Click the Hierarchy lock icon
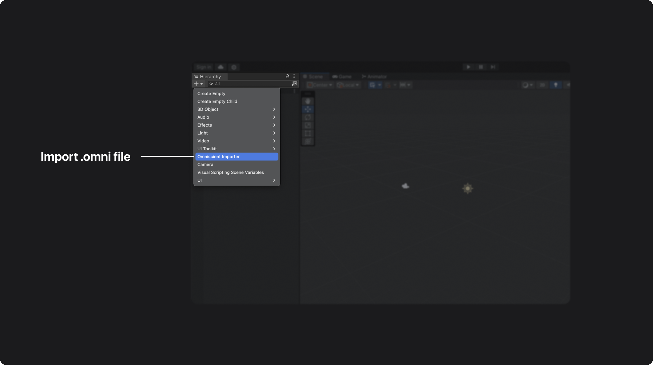The width and height of the screenshot is (653, 365). point(287,76)
